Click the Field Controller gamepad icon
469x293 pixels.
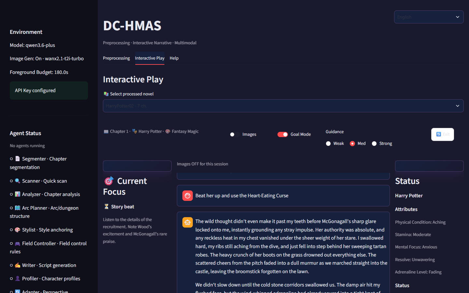[x=18, y=243]
